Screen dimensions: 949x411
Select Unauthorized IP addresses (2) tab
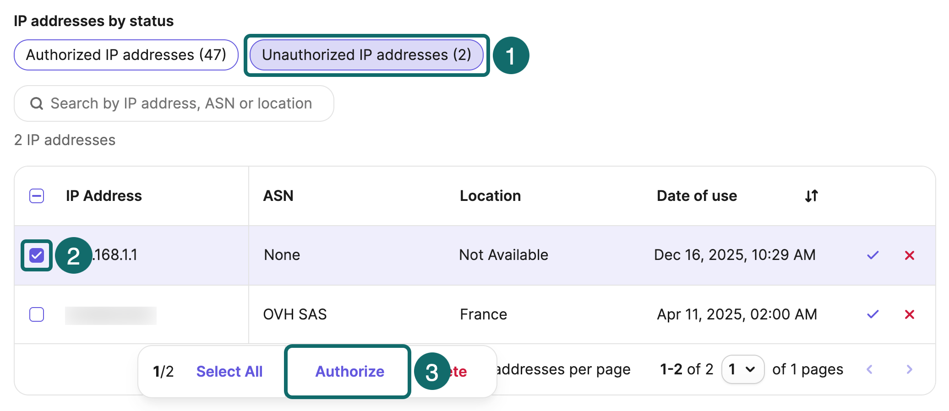coord(366,55)
